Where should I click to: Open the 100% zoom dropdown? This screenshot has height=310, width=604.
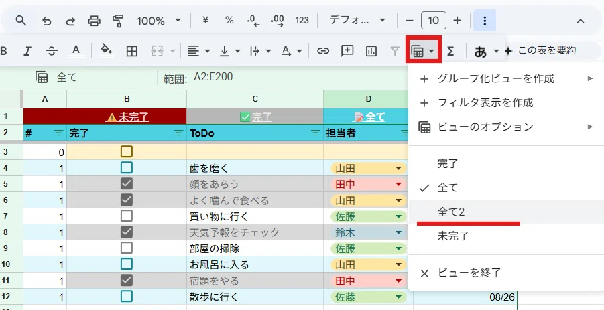point(159,21)
